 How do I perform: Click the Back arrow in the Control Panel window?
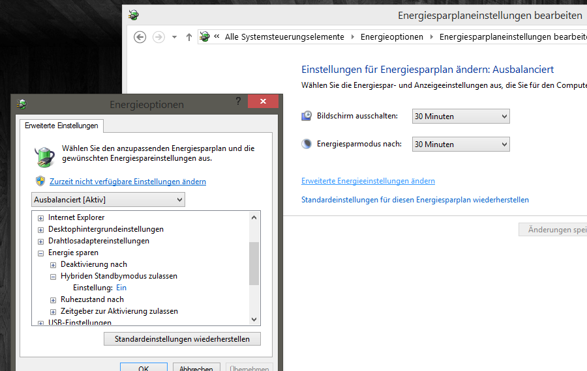pos(140,37)
